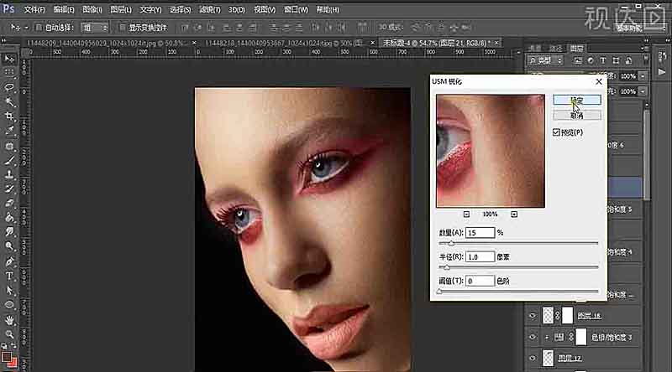
Task: Select the Eraser tool
Action: tap(9, 203)
